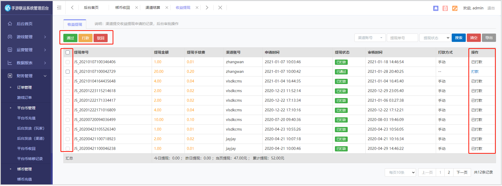Select the 收益提现 sub-tab above the table
The width and height of the screenshot is (502, 186).
75,24
